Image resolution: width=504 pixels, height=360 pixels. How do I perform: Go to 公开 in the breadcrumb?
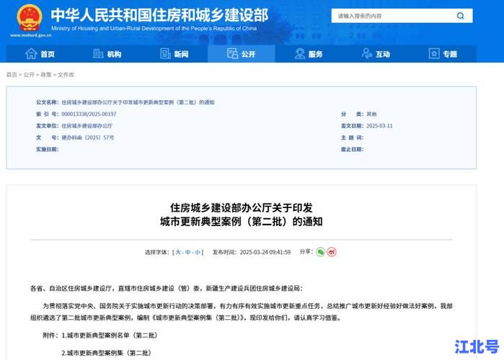(x=29, y=75)
